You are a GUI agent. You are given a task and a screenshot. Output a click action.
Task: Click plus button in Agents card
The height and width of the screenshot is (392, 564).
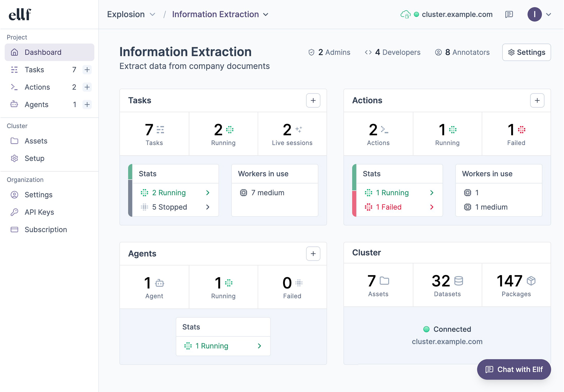click(313, 253)
